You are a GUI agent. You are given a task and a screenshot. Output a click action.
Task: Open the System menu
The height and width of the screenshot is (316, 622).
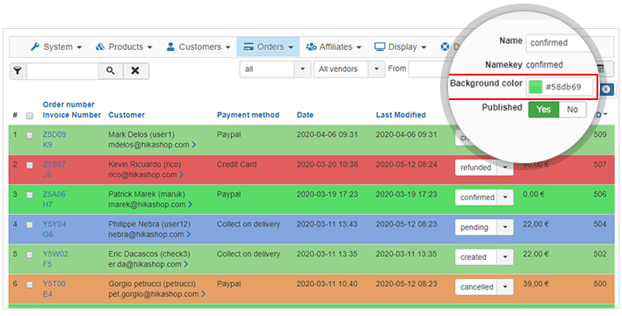point(56,47)
